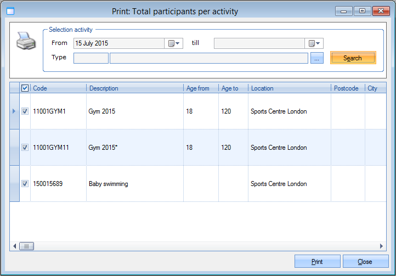
Task: Click the current row indicator arrow
Action: pos(14,111)
